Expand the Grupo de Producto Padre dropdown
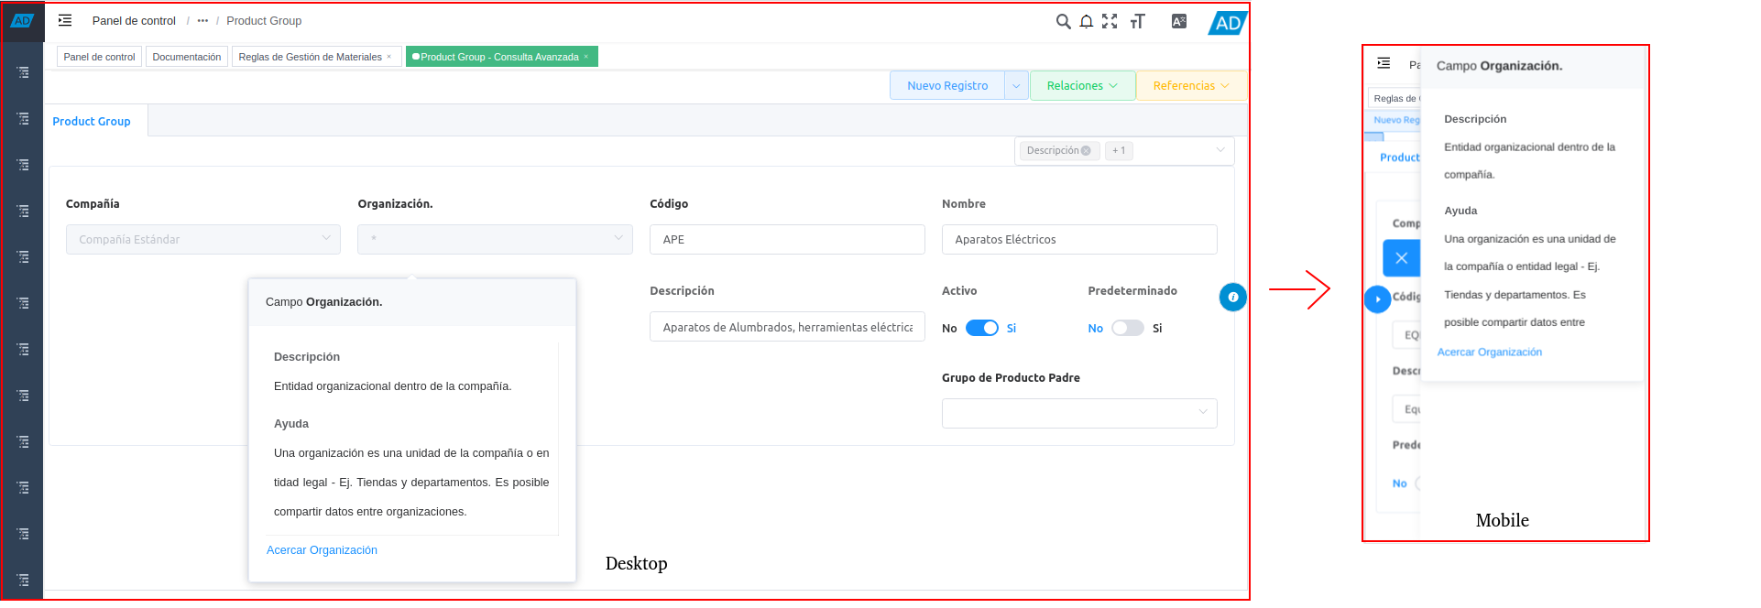1761x608 pixels. click(x=1078, y=413)
